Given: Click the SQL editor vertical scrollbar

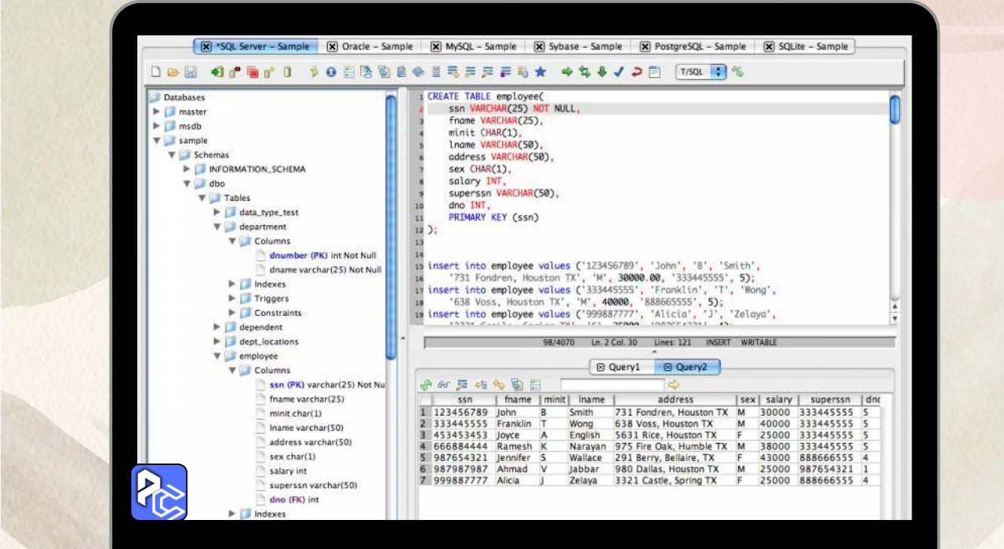Looking at the screenshot, I should coord(894,110).
